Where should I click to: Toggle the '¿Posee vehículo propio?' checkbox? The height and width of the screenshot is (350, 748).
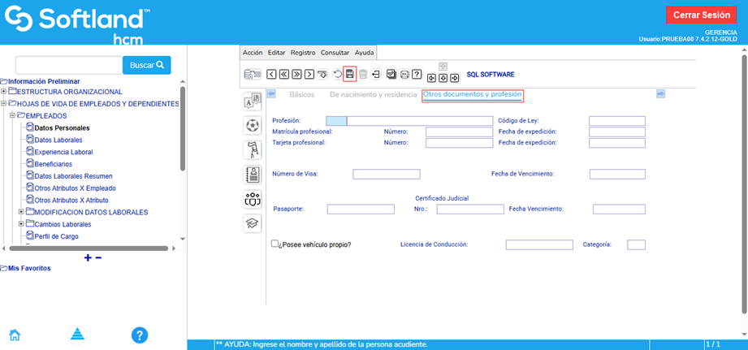tap(275, 244)
